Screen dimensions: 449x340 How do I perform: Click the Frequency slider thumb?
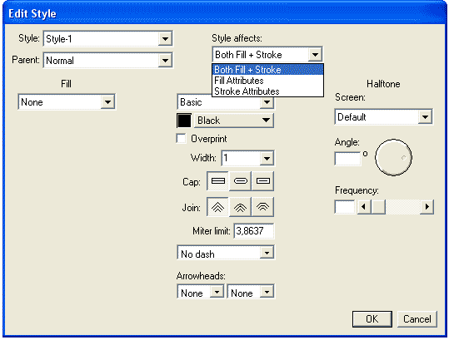[378, 206]
